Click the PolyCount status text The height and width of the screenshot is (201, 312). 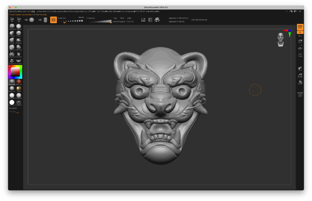point(136,11)
